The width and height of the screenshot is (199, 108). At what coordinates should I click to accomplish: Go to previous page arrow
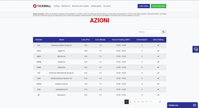tap(123, 102)
